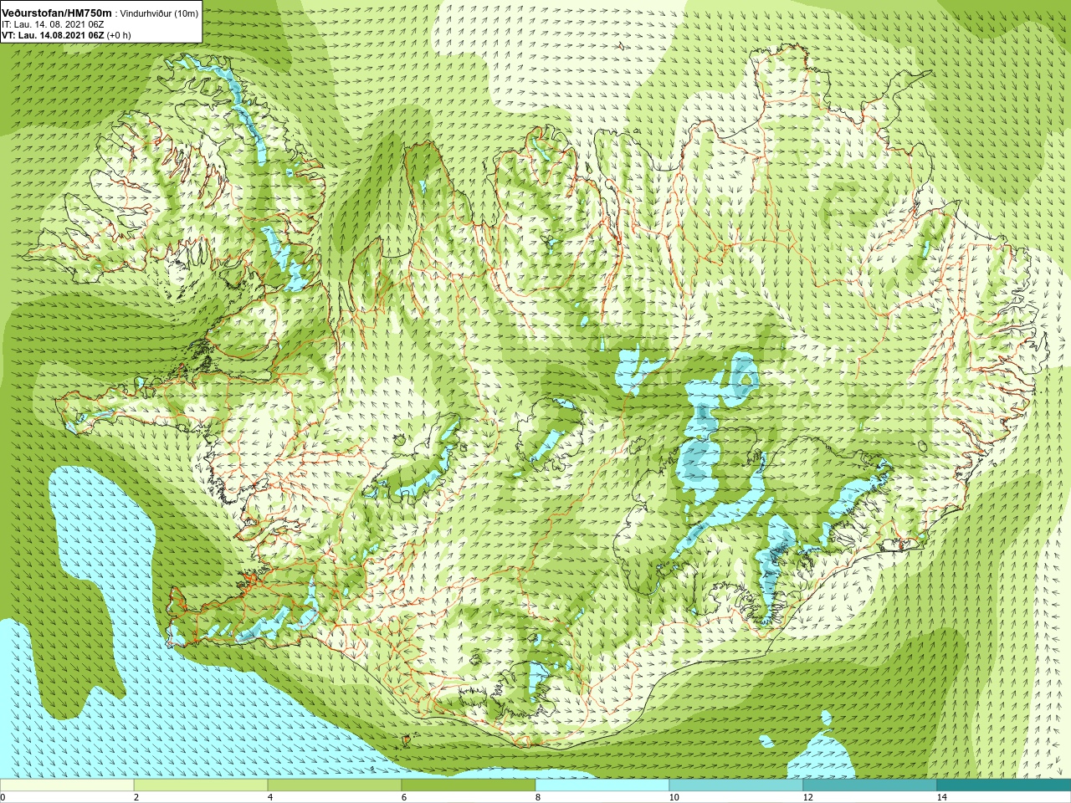Select the medium green 4–6 legend swatch
Viewport: 1071px width, 803px height.
coord(335,785)
